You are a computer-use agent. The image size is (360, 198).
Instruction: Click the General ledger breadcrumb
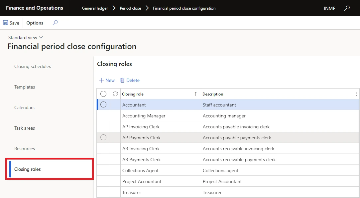pyautogui.click(x=95, y=8)
